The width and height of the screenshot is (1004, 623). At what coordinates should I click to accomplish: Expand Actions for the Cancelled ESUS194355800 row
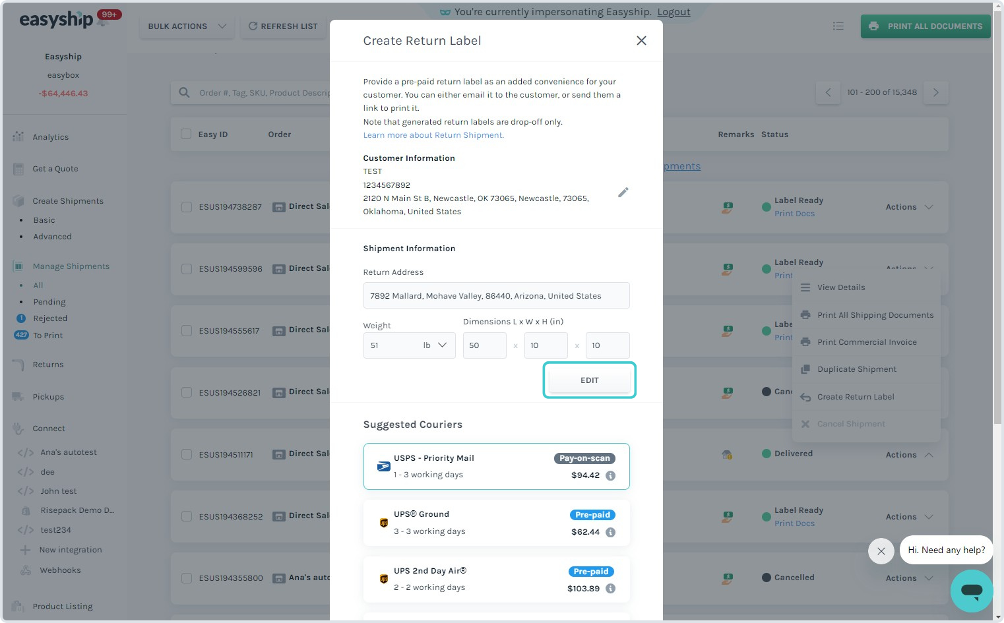click(909, 578)
